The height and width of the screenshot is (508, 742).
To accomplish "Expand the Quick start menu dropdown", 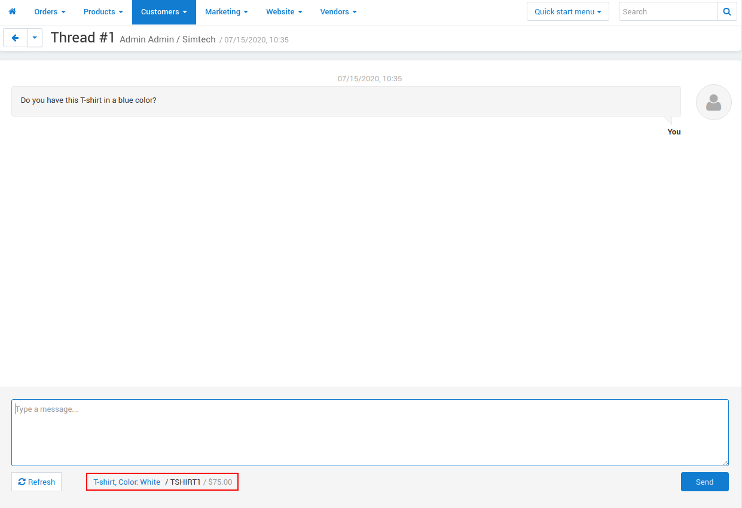I will pyautogui.click(x=568, y=11).
